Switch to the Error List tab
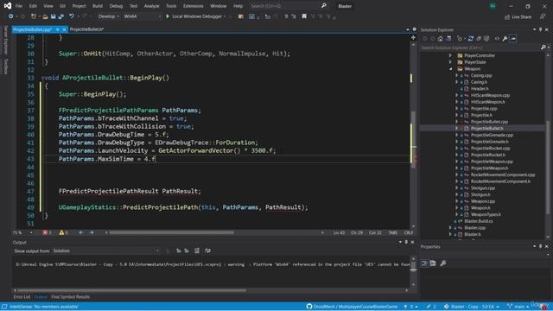The width and height of the screenshot is (553, 311). coord(22,297)
